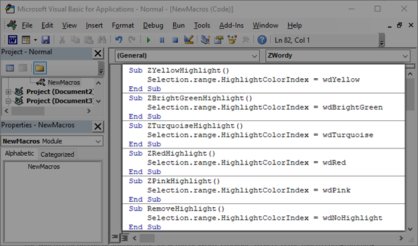The image size is (418, 246).
Task: Click the Break pause button
Action: (162, 40)
